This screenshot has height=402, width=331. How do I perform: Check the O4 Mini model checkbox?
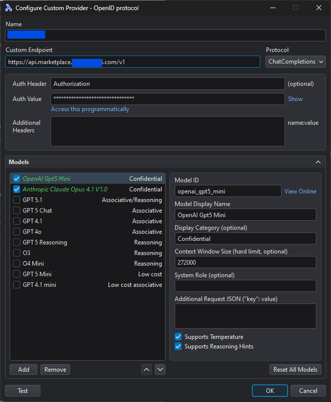tap(17, 263)
